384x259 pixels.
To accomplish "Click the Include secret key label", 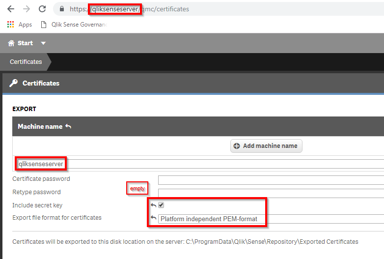I will (x=37, y=205).
